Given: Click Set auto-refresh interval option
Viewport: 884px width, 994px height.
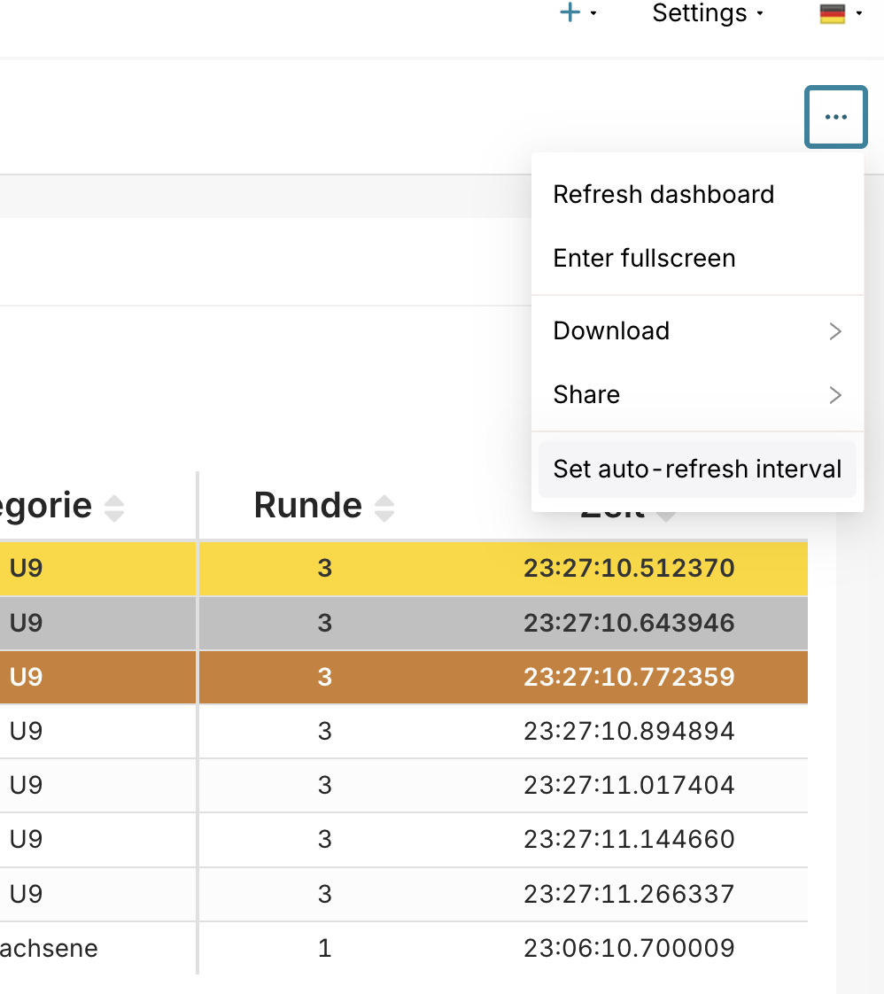Looking at the screenshot, I should tap(697, 469).
